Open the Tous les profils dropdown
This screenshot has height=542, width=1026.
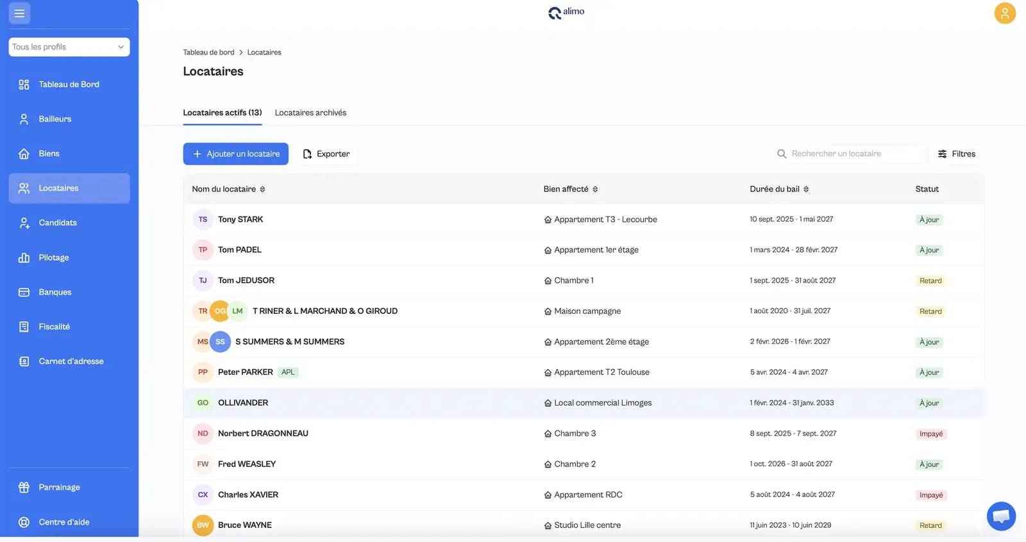[69, 47]
